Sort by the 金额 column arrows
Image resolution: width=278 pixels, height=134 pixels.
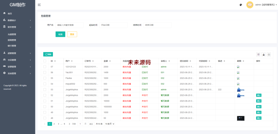point(110,61)
